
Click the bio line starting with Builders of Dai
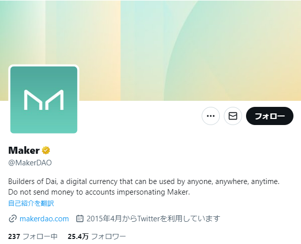(144, 181)
